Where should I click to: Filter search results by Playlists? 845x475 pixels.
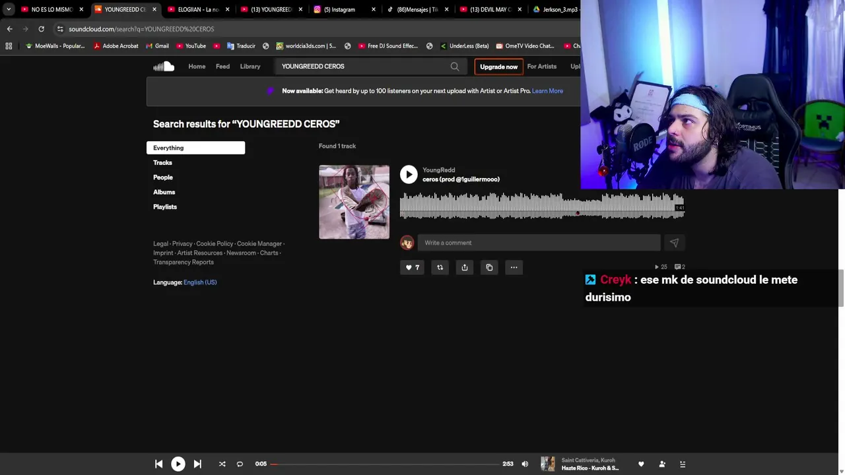[165, 206]
